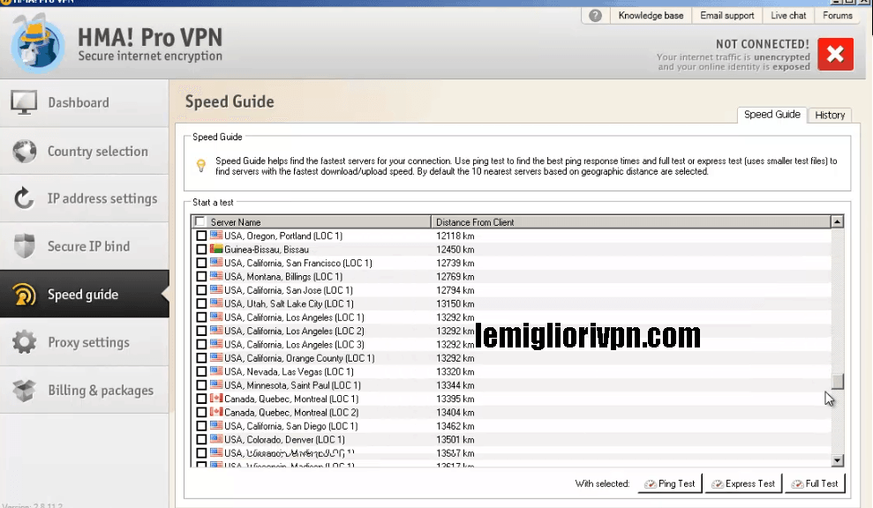Start the Full Test
The image size is (873, 508).
[x=815, y=483]
